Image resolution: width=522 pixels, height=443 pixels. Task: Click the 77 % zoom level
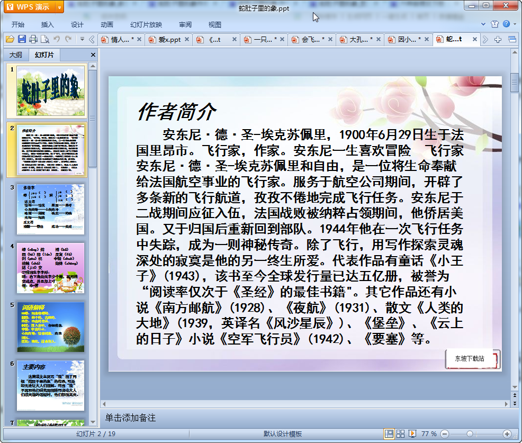tap(429, 434)
